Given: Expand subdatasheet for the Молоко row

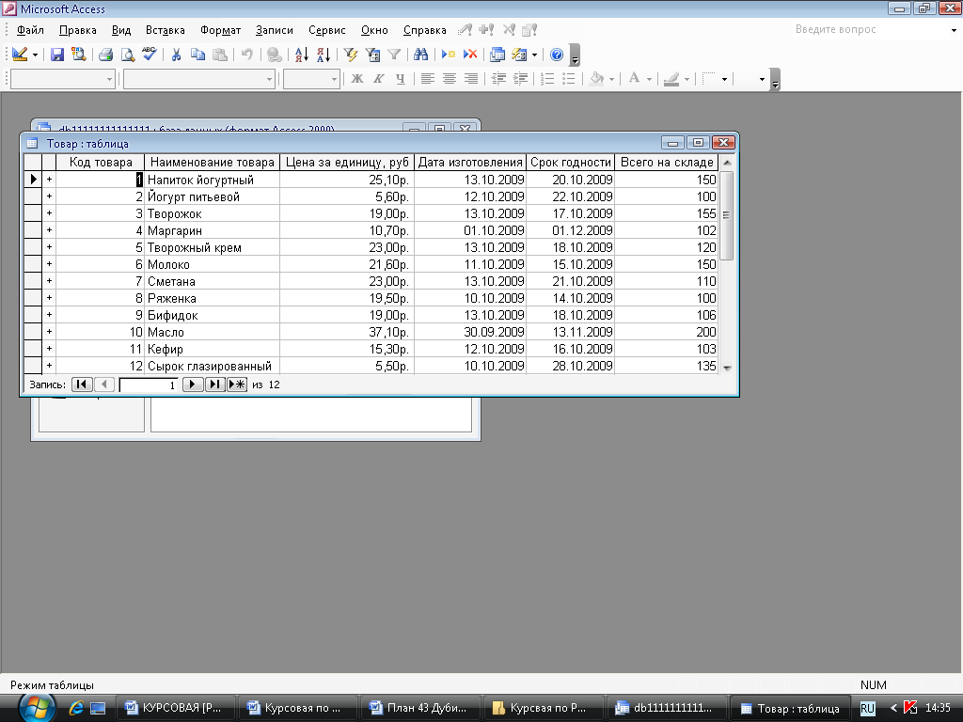Looking at the screenshot, I should click(49, 264).
